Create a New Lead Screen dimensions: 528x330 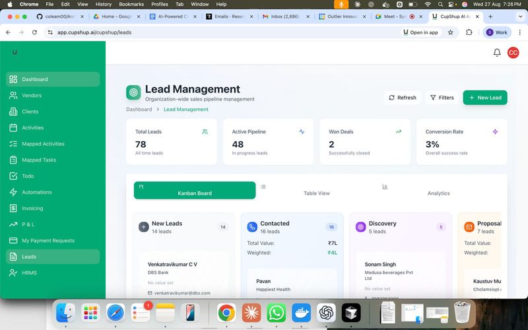485,98
